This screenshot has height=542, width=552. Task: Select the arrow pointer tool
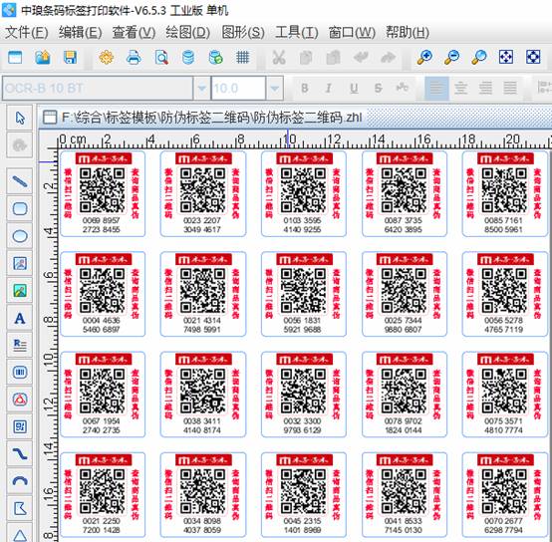point(20,118)
